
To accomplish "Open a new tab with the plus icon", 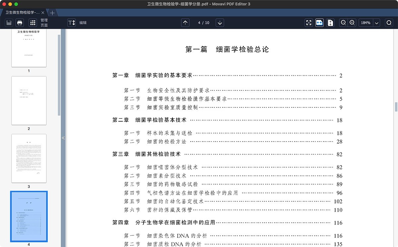I will (52, 13).
